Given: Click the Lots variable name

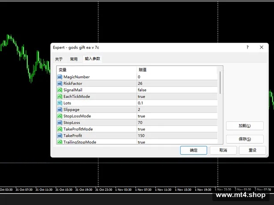Looking at the screenshot, I should pos(67,103).
